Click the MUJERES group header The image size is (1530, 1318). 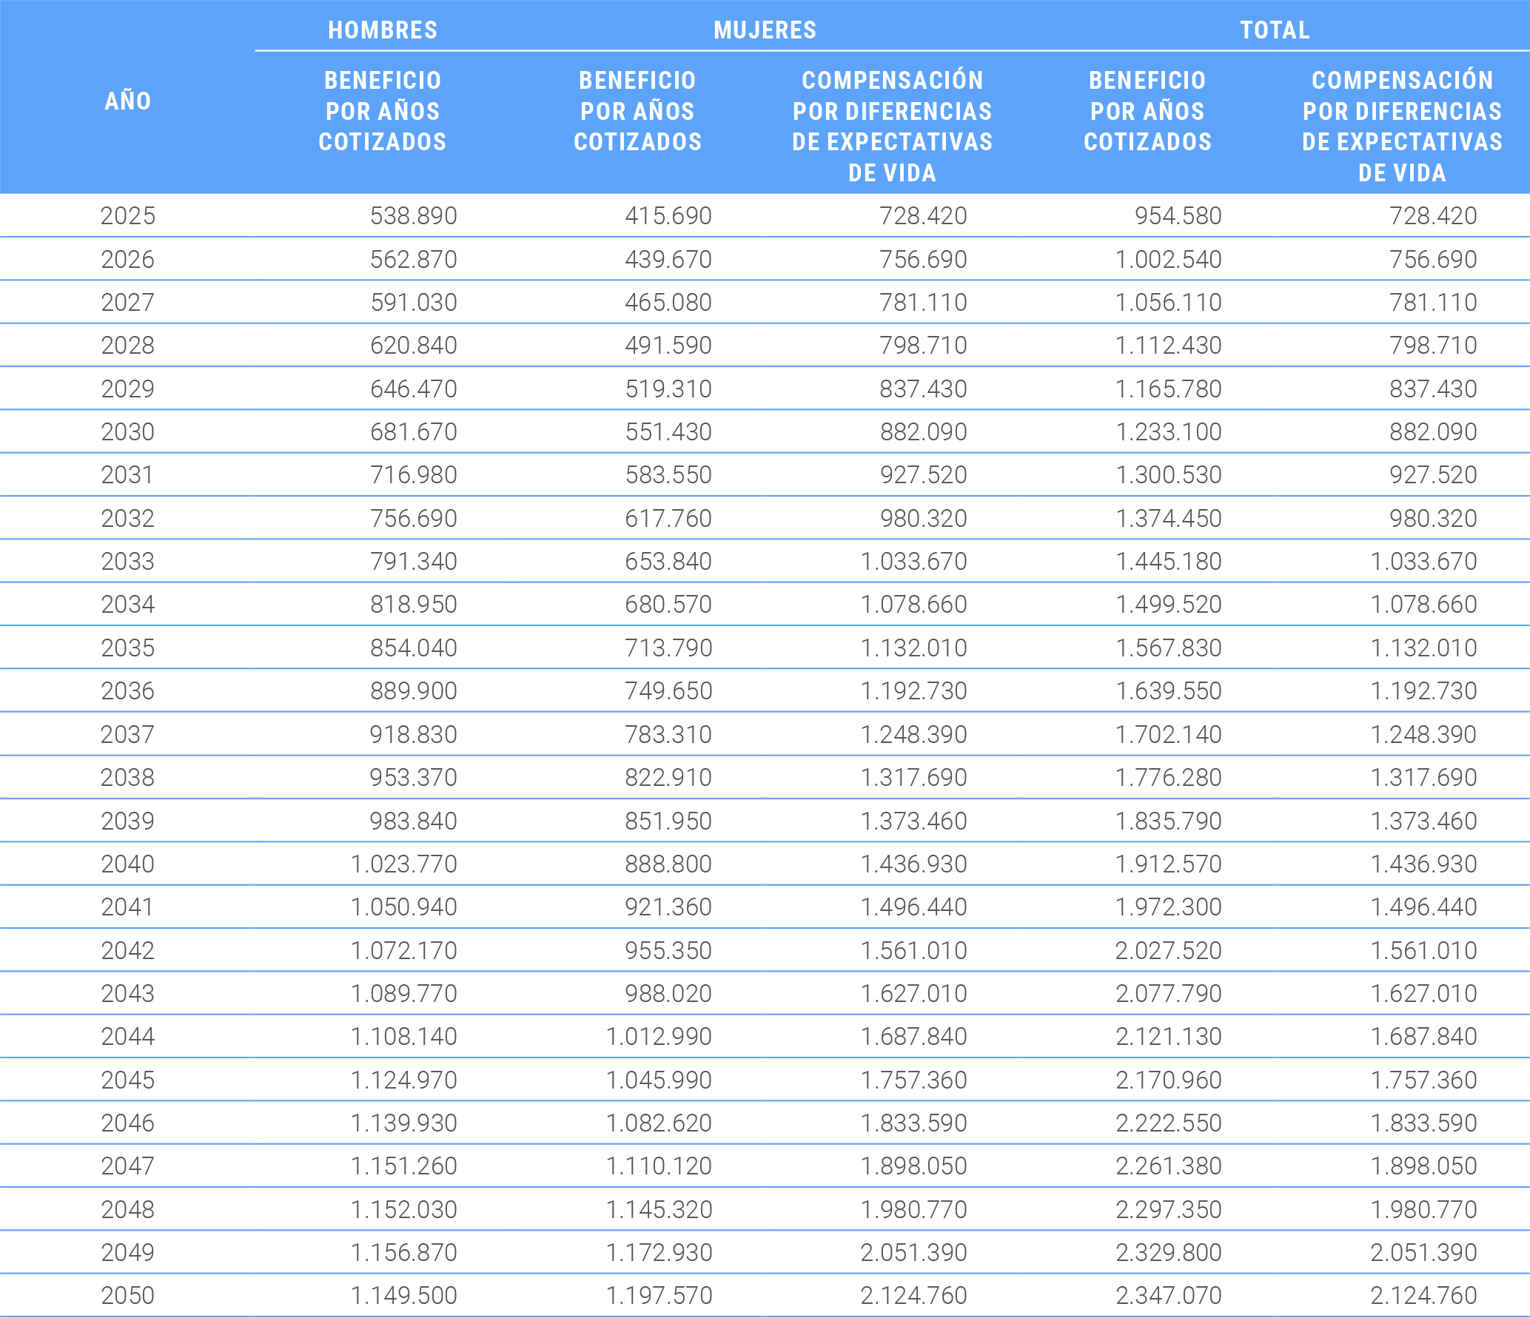pos(765,30)
